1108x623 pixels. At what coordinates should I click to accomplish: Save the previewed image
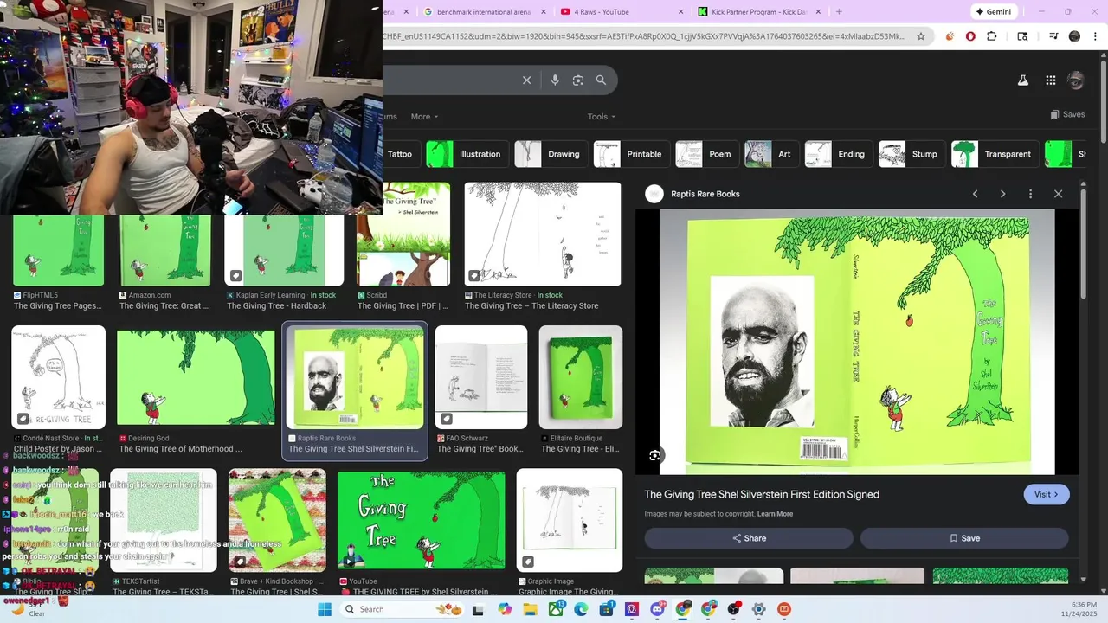click(x=964, y=538)
